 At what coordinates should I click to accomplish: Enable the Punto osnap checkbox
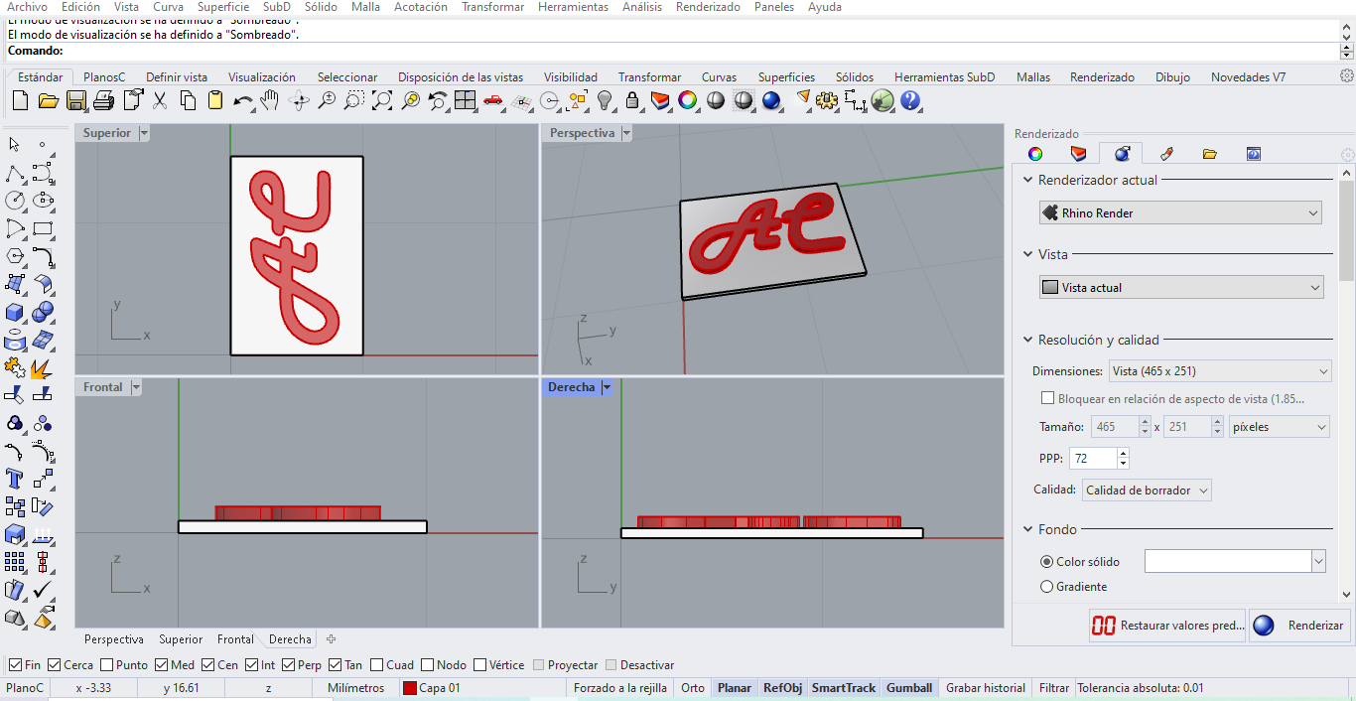pos(106,665)
